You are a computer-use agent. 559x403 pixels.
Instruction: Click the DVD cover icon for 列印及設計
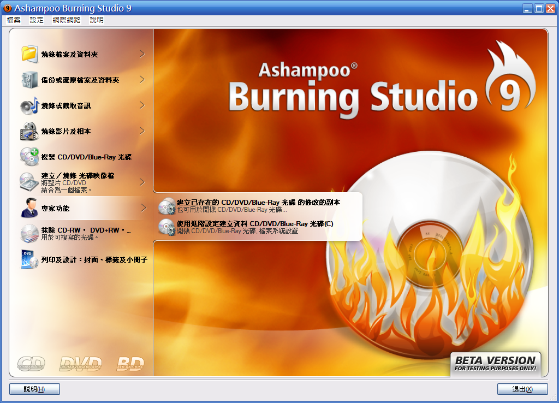(x=29, y=259)
